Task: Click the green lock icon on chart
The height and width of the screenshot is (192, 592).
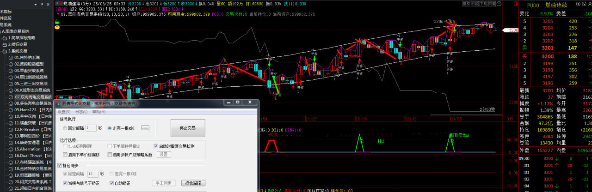Action: pos(57,22)
